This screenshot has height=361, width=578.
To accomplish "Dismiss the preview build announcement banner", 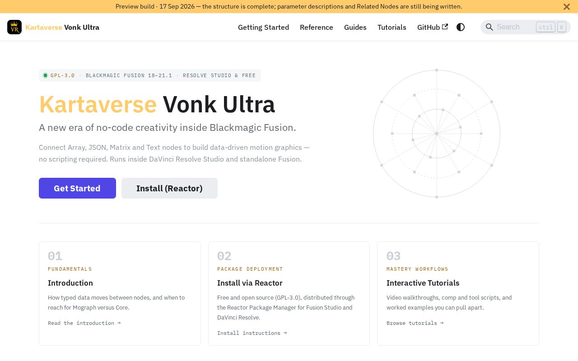I will [x=567, y=7].
